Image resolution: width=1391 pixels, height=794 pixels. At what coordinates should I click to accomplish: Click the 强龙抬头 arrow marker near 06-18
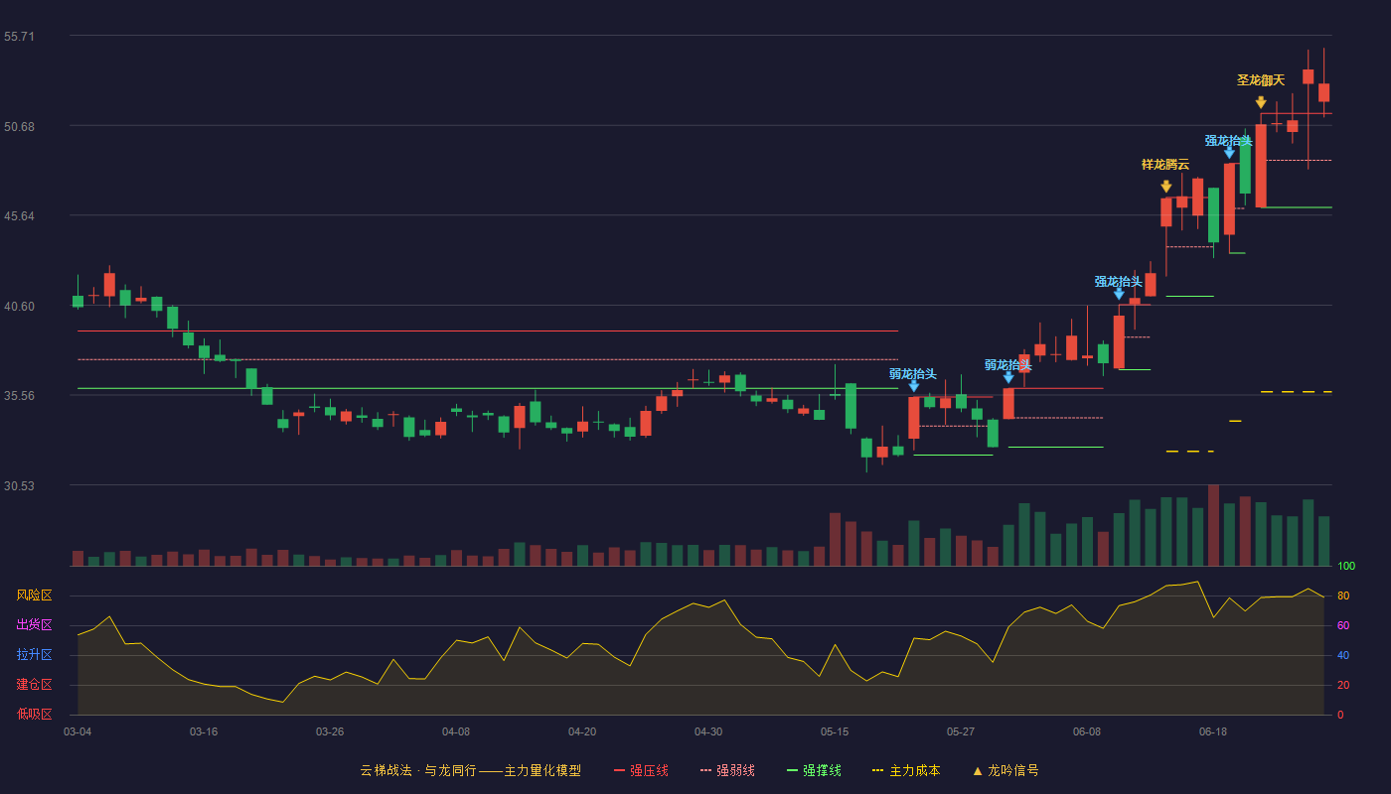[1229, 152]
